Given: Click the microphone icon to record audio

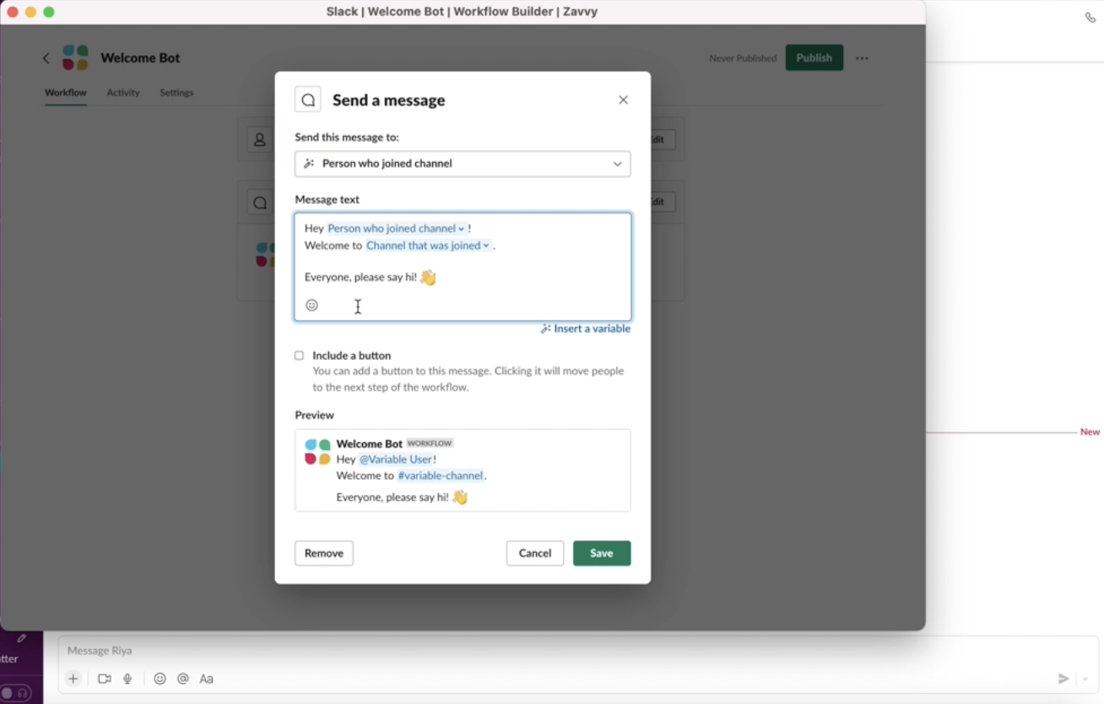Looking at the screenshot, I should (x=128, y=678).
